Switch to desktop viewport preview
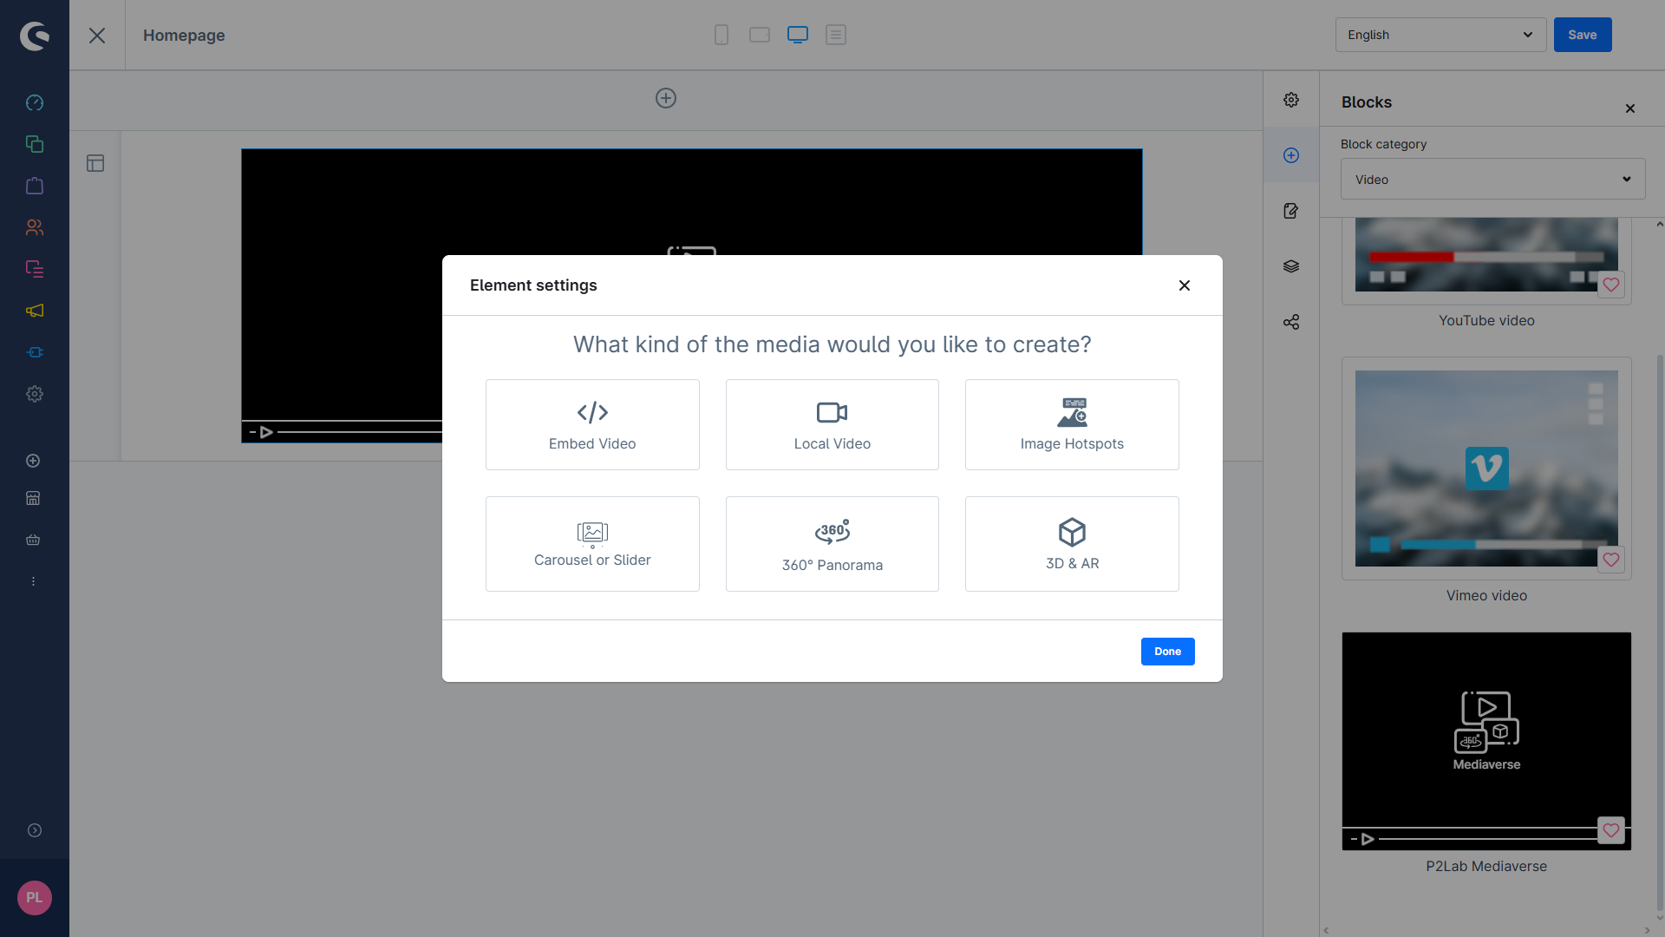Viewport: 1665px width, 937px height. tap(798, 35)
